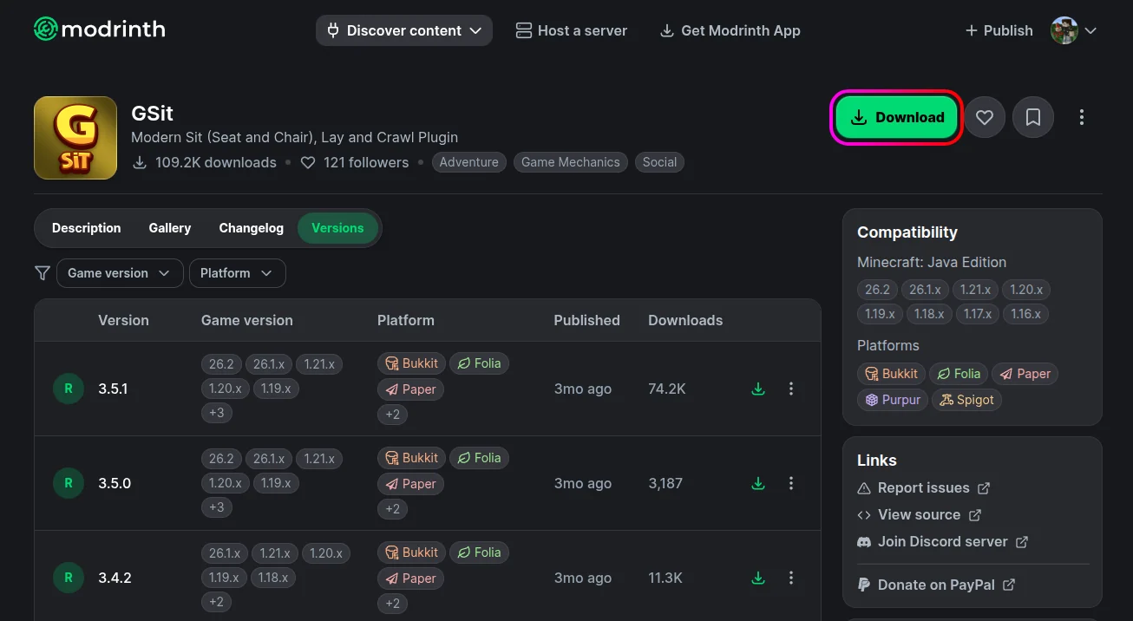Expand +3 game versions for 3.5.0
Screen dimensions: 1133x621
[217, 507]
